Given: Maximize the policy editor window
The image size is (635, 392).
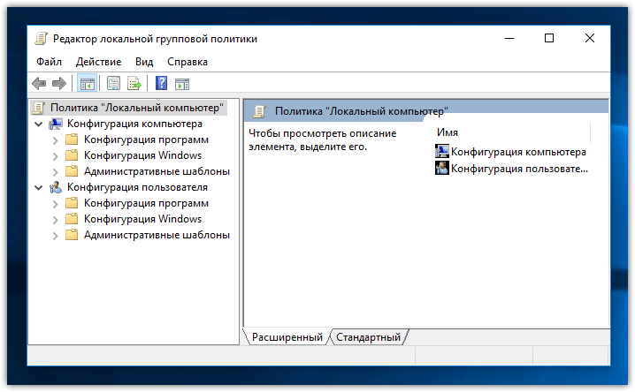Looking at the screenshot, I should pos(549,38).
